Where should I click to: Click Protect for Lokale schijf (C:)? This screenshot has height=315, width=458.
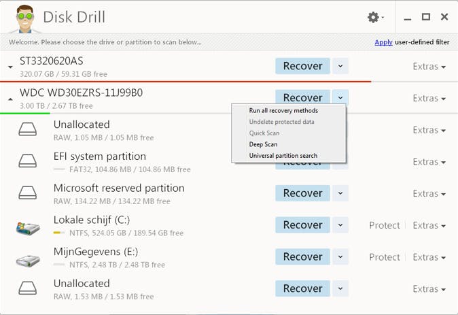[385, 225]
